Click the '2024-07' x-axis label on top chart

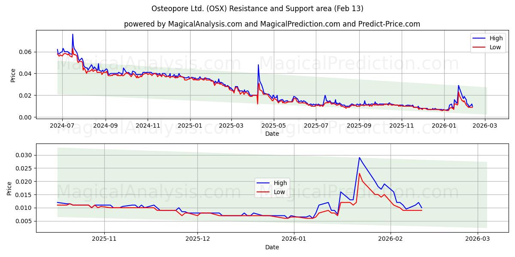pyautogui.click(x=62, y=126)
